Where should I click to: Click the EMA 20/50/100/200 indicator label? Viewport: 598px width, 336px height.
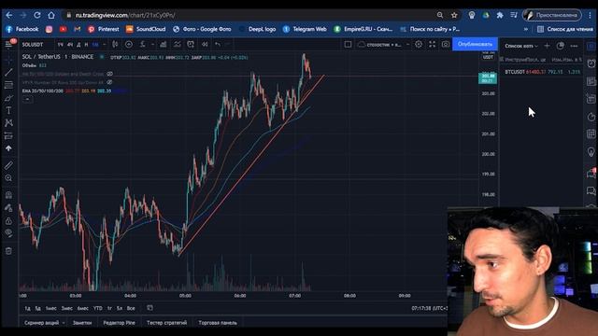[x=43, y=91]
